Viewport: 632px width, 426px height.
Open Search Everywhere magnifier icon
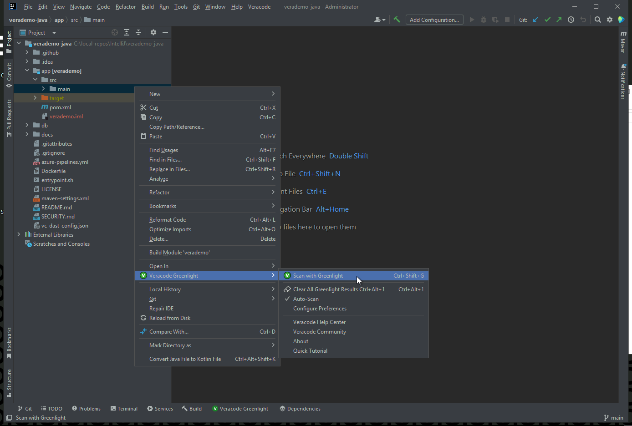click(598, 20)
